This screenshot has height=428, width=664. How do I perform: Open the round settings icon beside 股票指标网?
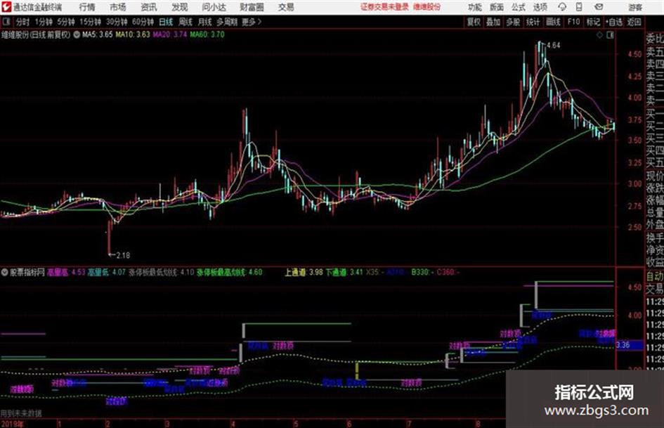(x=5, y=272)
